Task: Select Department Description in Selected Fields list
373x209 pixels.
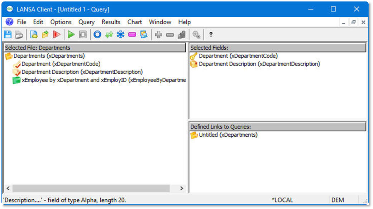Action: coord(259,64)
